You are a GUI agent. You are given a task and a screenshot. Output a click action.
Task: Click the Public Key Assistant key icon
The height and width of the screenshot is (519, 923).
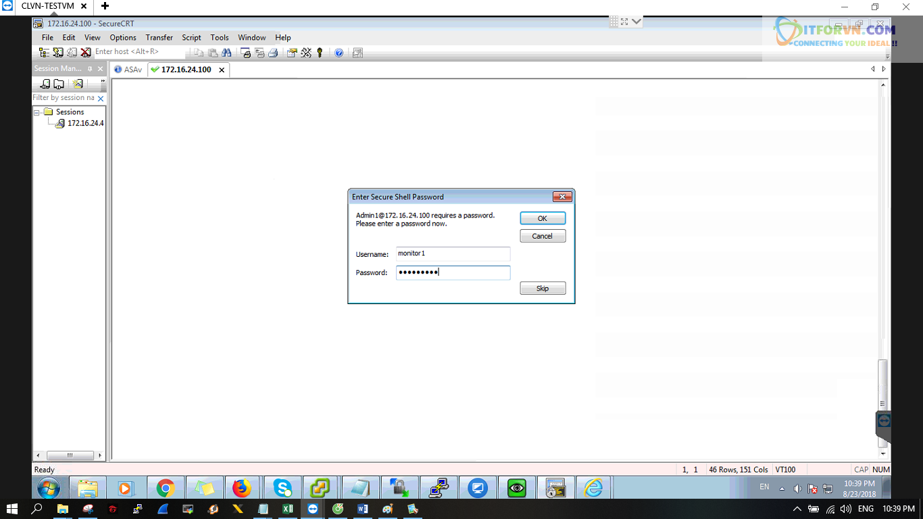[x=320, y=53]
